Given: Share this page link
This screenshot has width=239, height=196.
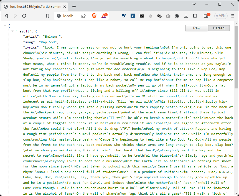Looking at the screenshot, I should (83, 16).
